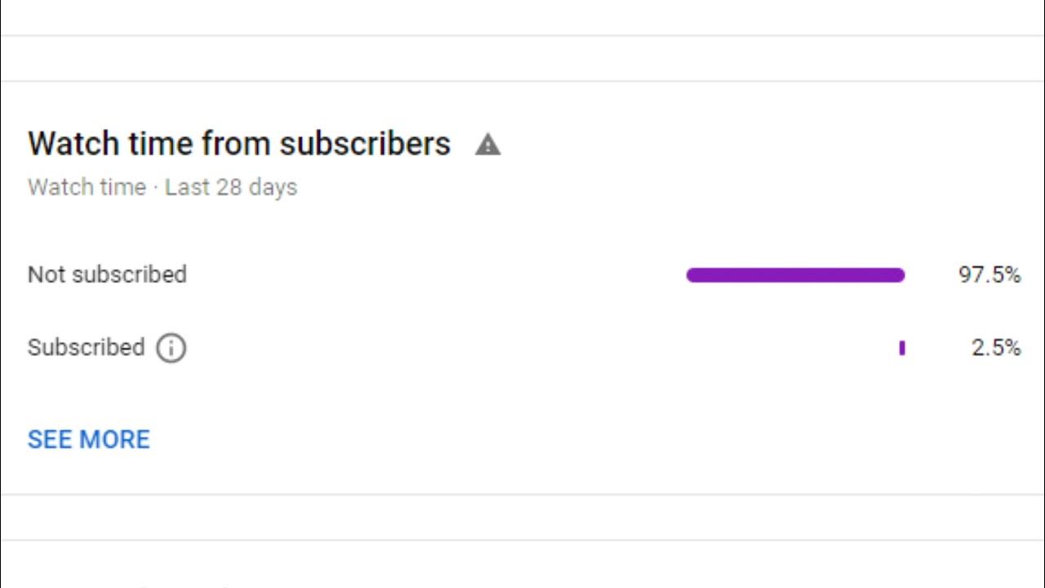Open the info icon next to Subscribed
The image size is (1045, 588).
171,348
